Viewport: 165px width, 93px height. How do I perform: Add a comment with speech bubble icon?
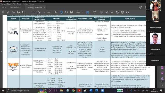[x=102, y=12]
